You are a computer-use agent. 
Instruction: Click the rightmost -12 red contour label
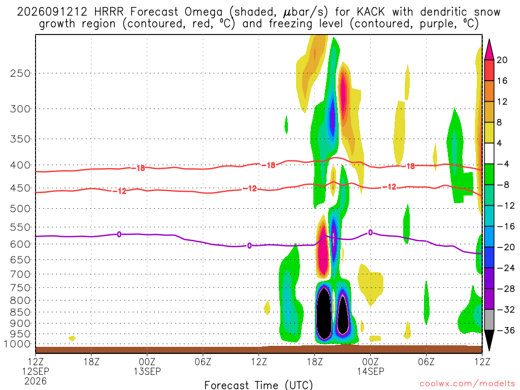click(389, 187)
